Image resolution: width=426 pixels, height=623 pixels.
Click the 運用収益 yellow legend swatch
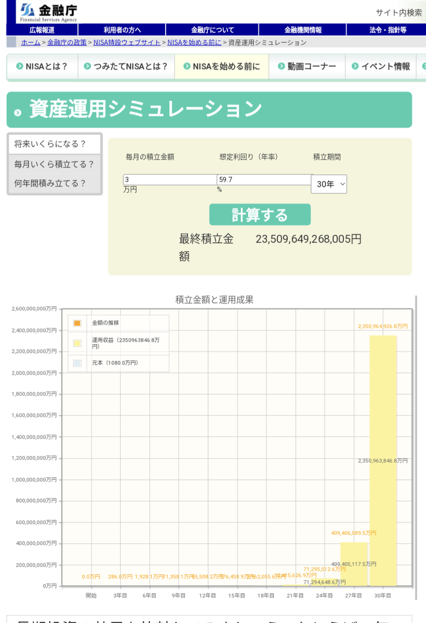tap(77, 343)
